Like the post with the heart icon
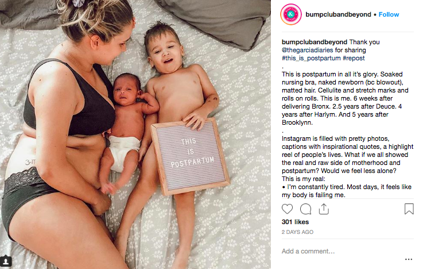The image size is (423, 269). pos(287,209)
